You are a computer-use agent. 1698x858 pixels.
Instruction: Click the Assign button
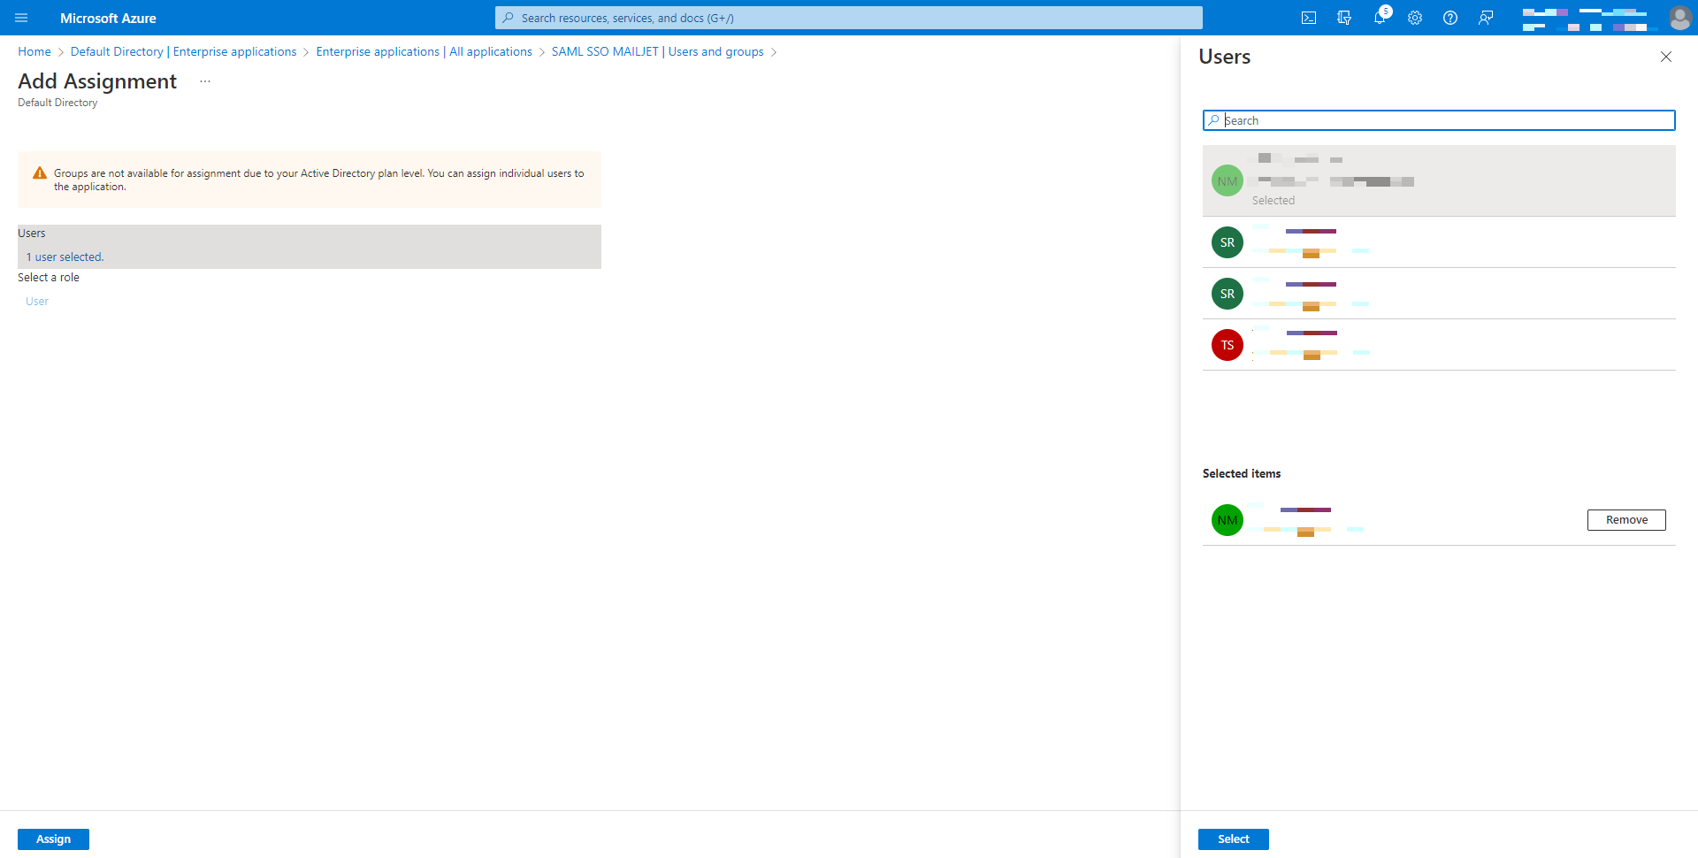[53, 839]
